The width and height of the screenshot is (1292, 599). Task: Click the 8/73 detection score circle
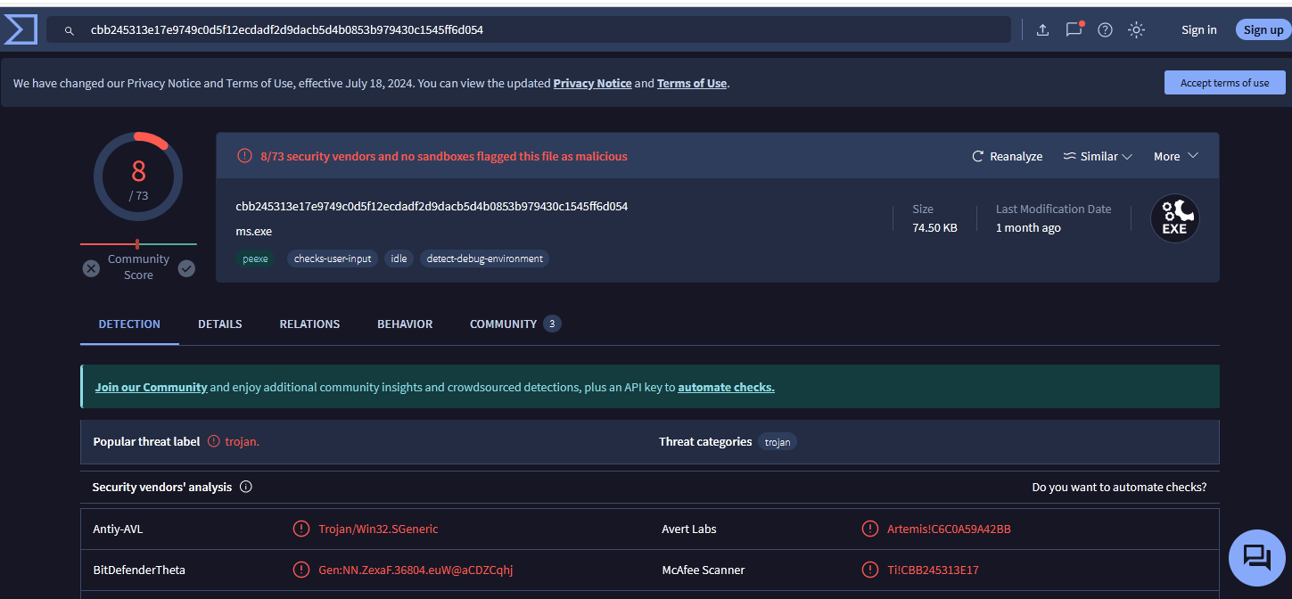[138, 176]
